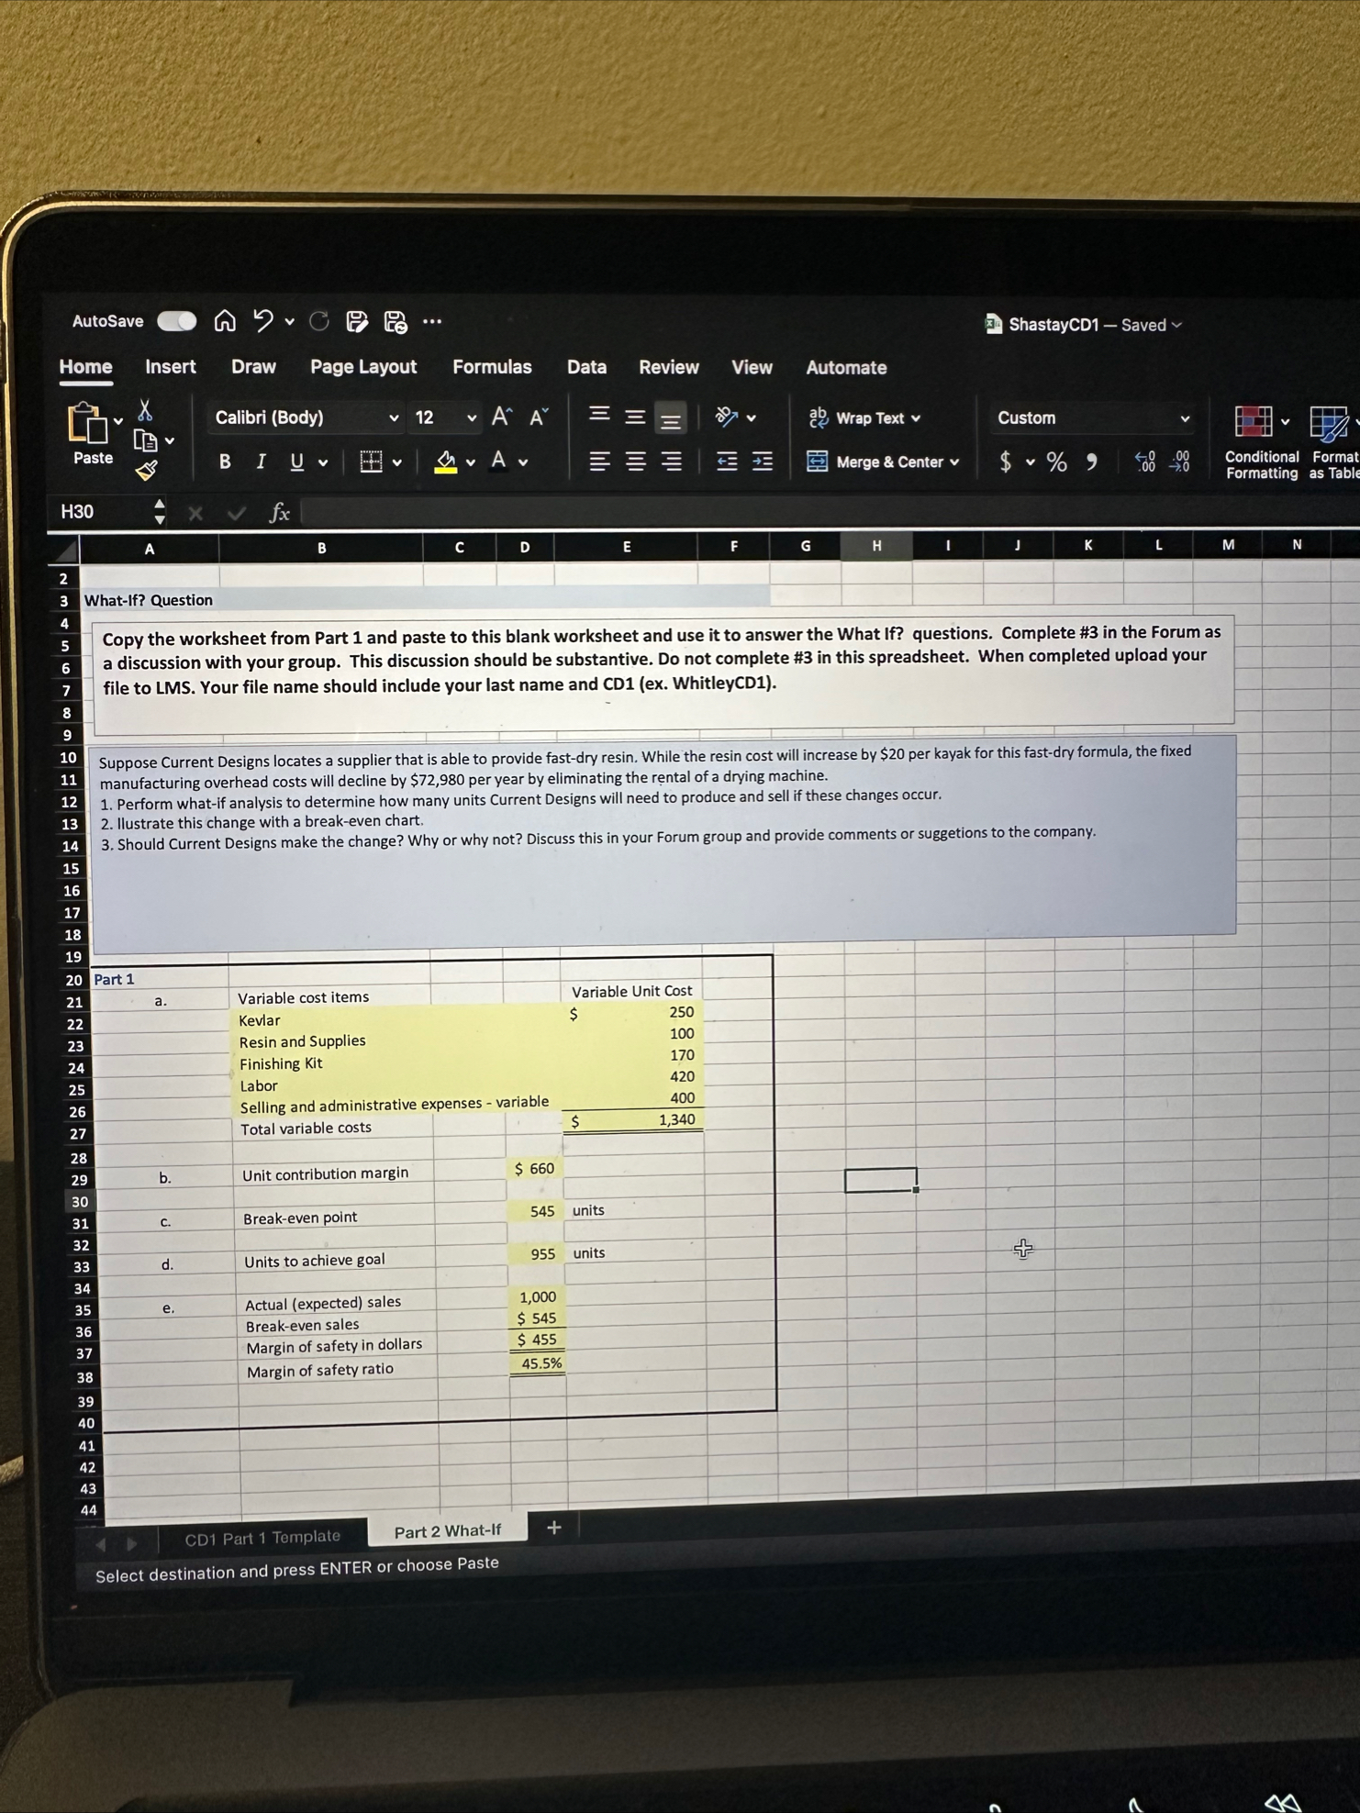Click the Home house icon in title bar
This screenshot has height=1813, width=1360.
225,320
